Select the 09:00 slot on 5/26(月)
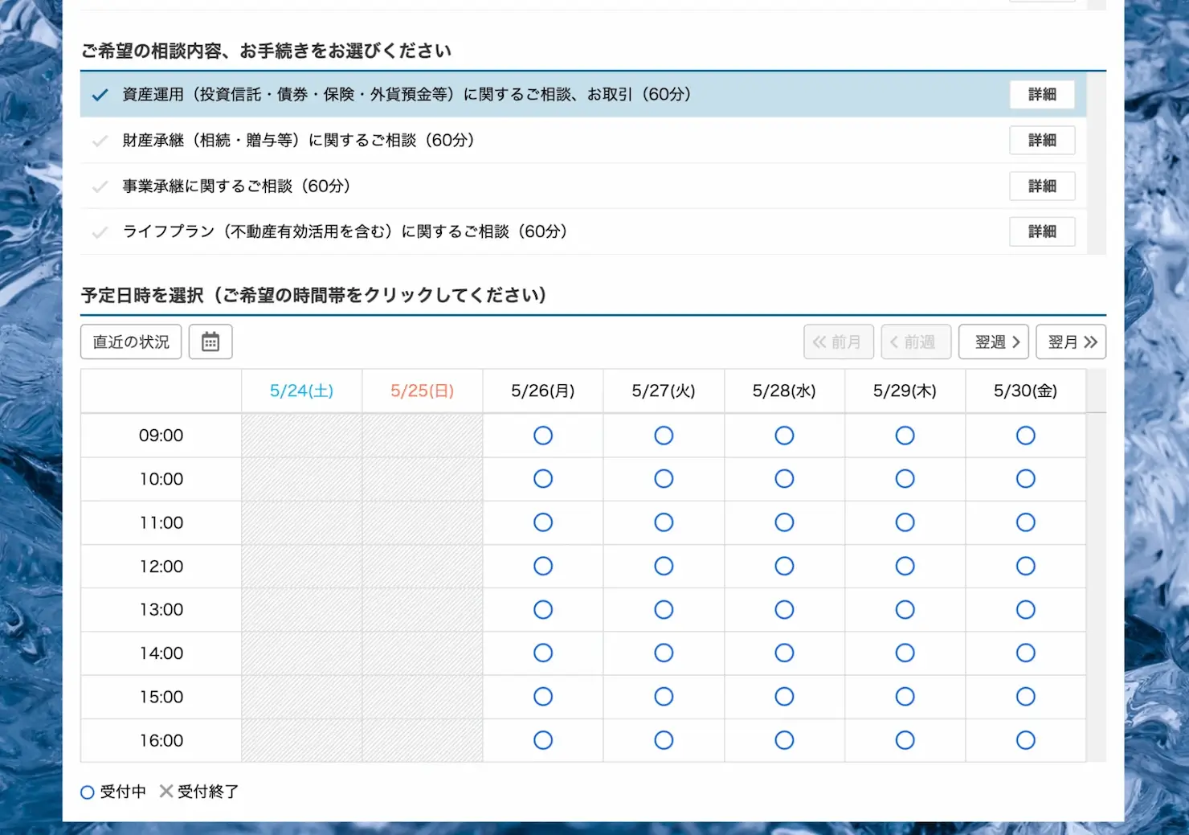Viewport: 1189px width, 835px height. click(543, 436)
